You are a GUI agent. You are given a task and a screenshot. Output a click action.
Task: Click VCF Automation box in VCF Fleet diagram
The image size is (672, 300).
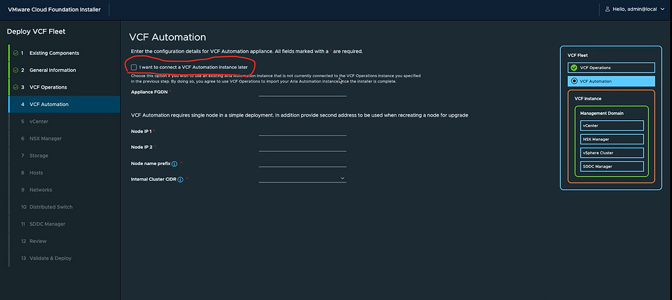point(611,81)
